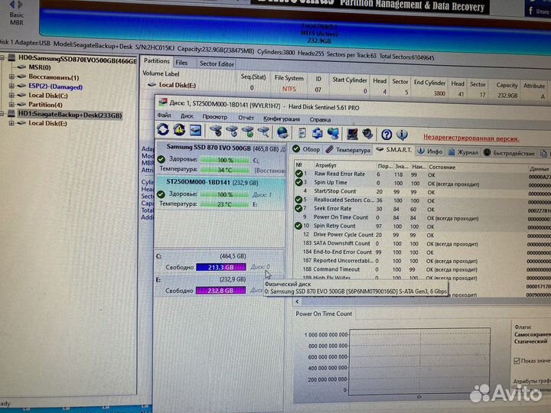
Task: Open the Справка menu
Action: click(x=320, y=120)
